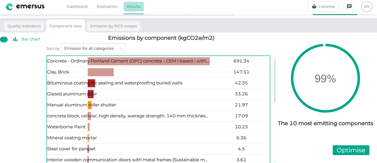The width and height of the screenshot is (377, 163).
Task: Click the bar chart icon
Action: tap(16, 39)
